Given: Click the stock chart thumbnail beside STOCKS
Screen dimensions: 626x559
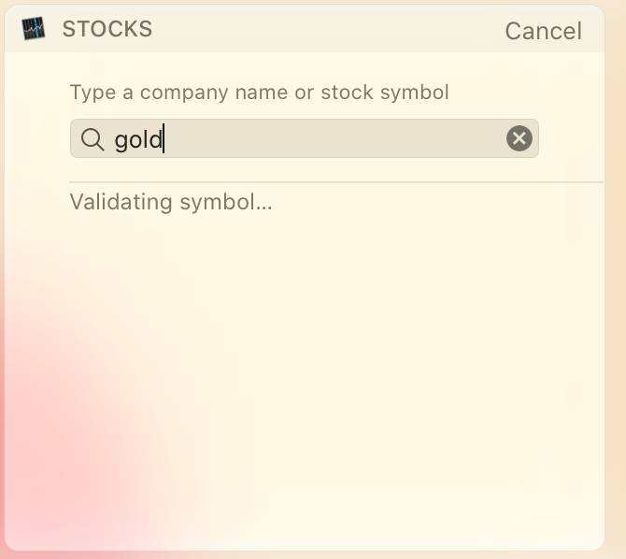Looking at the screenshot, I should click(34, 28).
